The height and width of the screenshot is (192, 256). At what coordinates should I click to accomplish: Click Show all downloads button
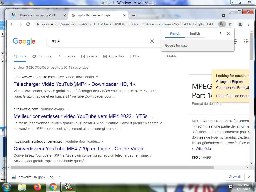[235, 177]
